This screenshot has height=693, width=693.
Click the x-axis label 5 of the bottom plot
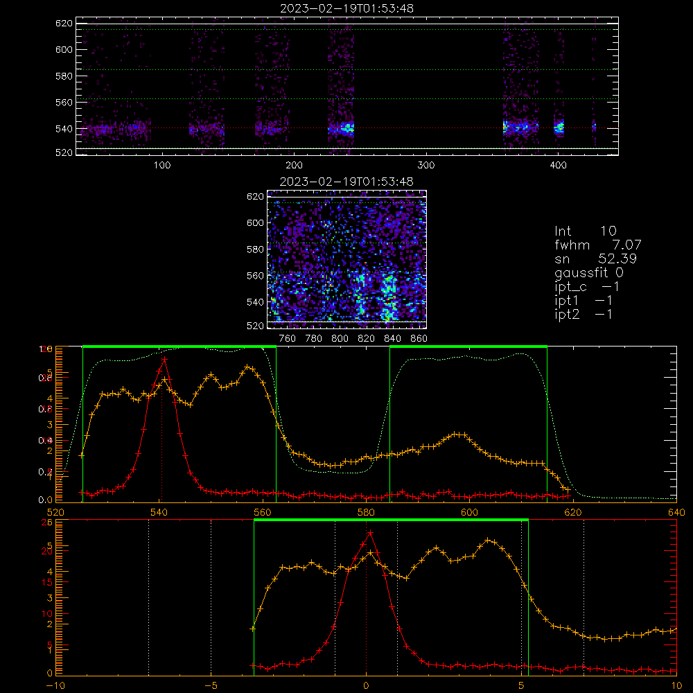click(521, 686)
